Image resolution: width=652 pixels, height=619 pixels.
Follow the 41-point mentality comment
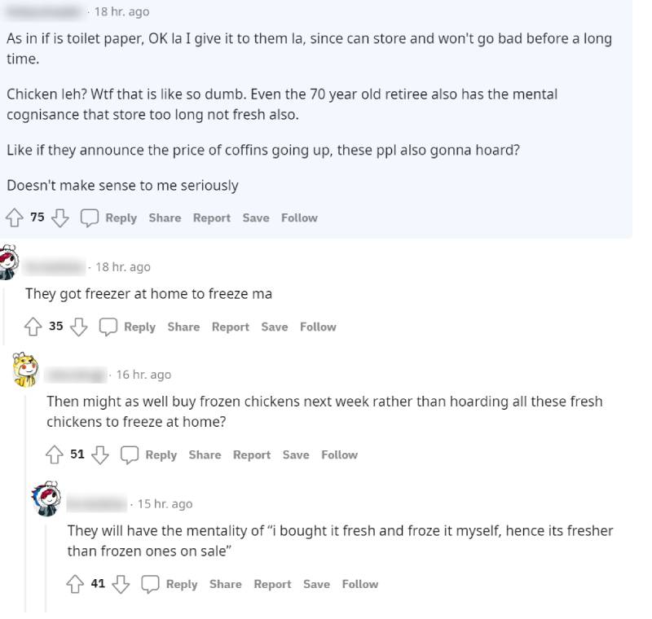click(x=360, y=584)
